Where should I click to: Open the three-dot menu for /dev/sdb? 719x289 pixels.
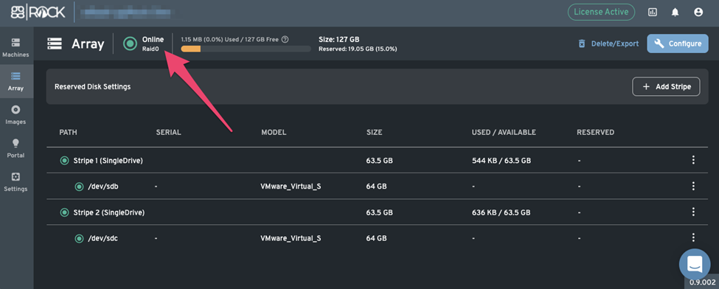(x=693, y=187)
